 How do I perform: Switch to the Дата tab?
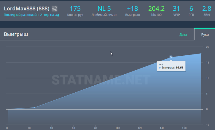pyautogui.click(x=183, y=35)
